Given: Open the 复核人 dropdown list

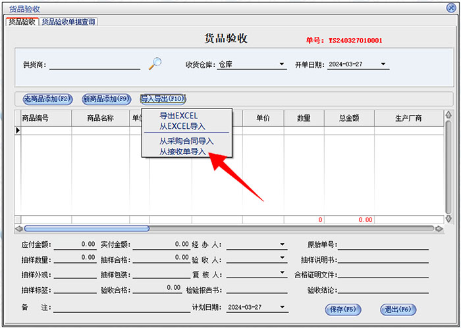Looking at the screenshot, I should tap(282, 273).
